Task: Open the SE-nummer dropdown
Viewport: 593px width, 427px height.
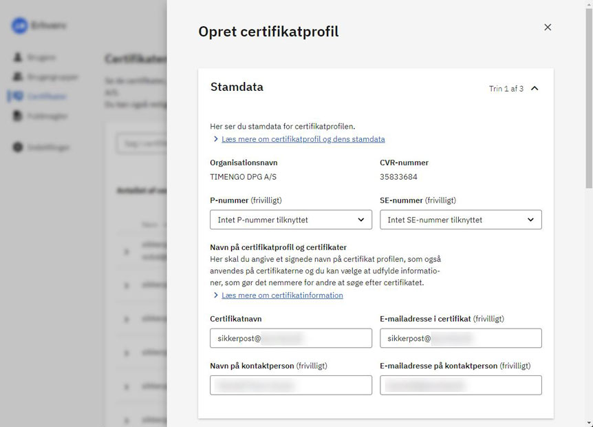Action: [461, 220]
